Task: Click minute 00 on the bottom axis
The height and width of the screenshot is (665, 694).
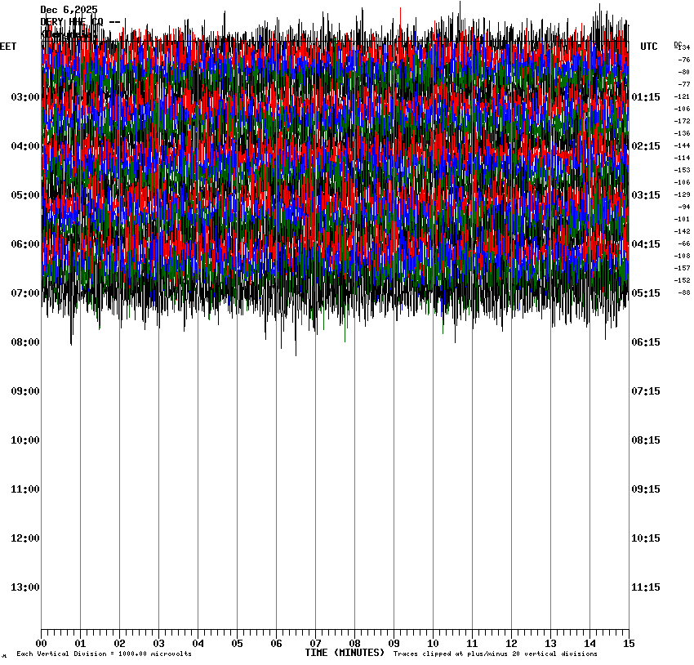Action: pos(42,643)
